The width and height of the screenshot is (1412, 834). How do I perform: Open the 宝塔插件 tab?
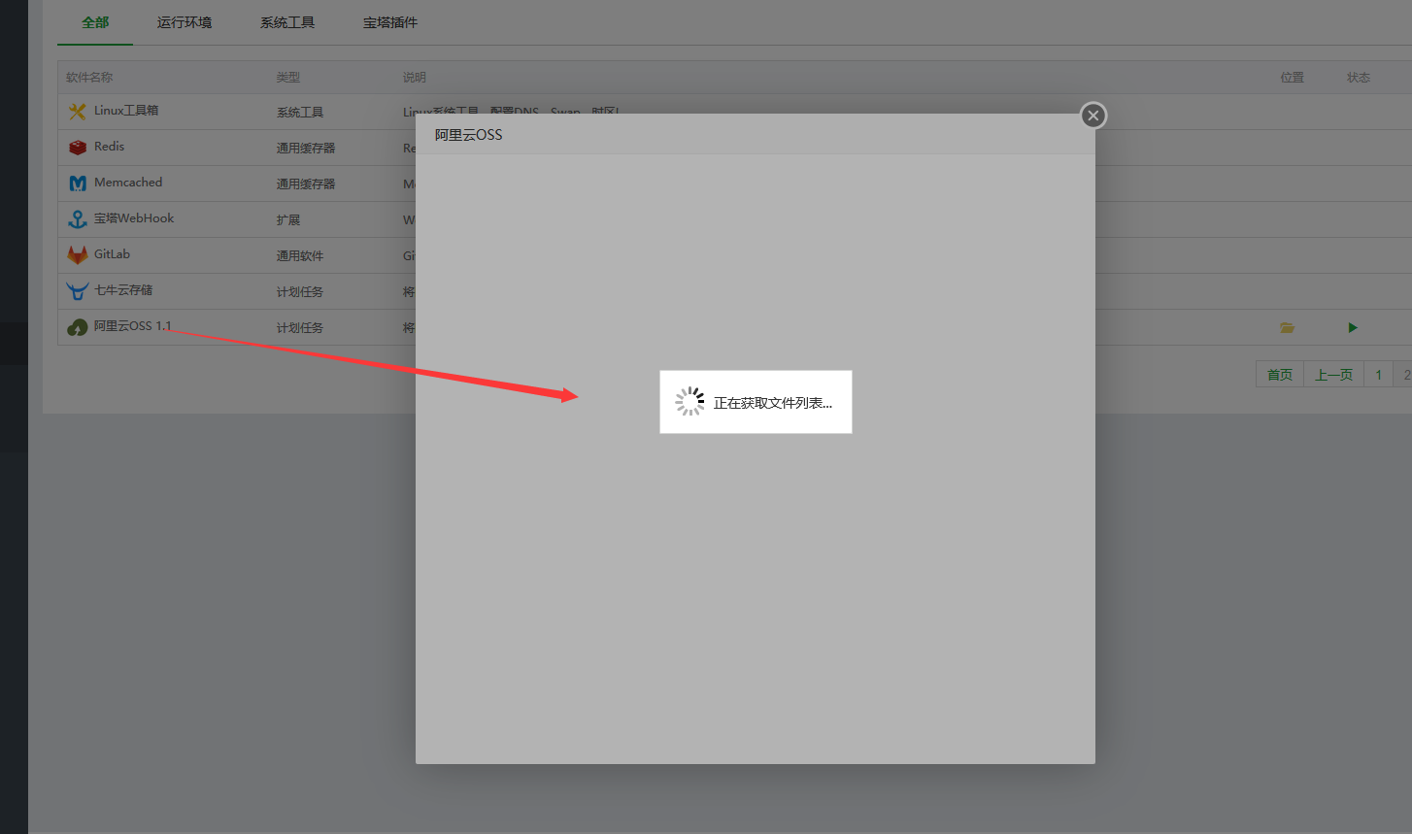pos(390,22)
